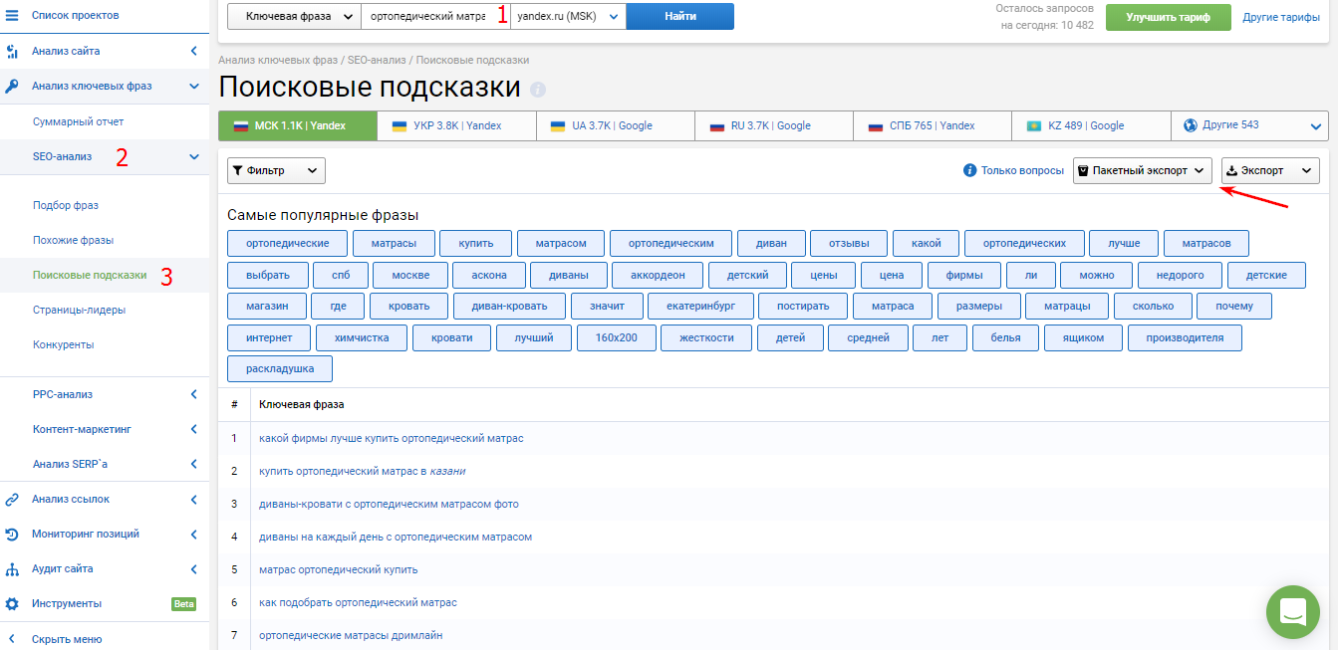Expand the Пакетный экспорт dropdown
Screen dimensions: 1338x650
[1142, 170]
